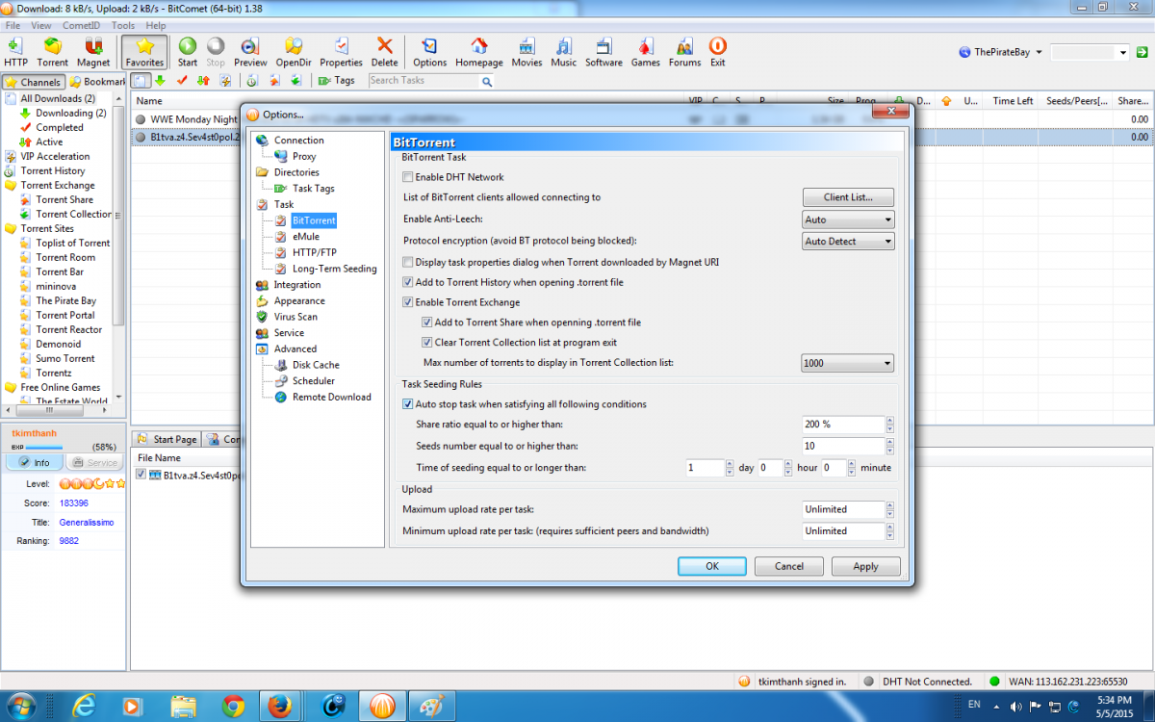Open the Torrent toolbar icon
The height and width of the screenshot is (722, 1155).
(53, 46)
